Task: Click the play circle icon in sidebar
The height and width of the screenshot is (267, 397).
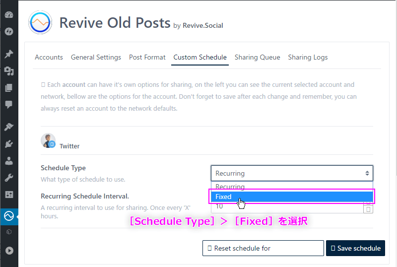Action: 9,251
